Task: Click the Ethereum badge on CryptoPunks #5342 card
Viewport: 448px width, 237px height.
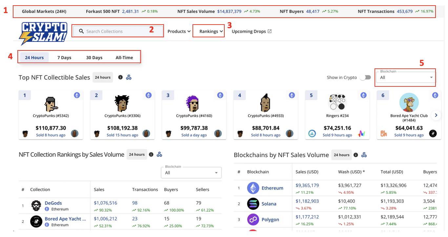Action: click(77, 95)
